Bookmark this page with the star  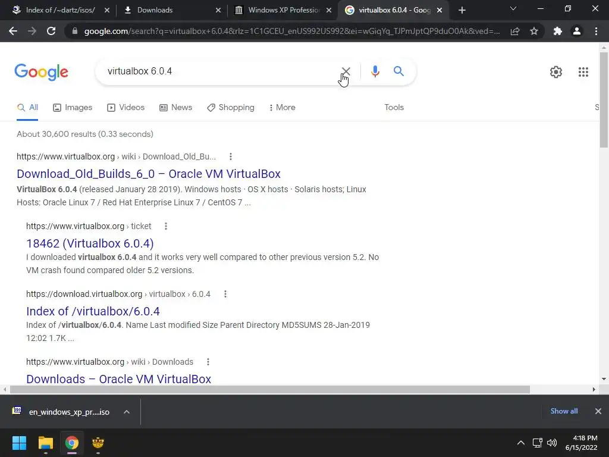534,31
